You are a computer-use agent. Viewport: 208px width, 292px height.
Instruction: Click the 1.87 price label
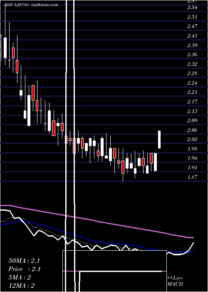[x=192, y=177]
